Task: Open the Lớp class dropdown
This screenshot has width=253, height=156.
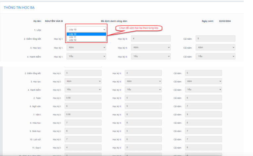Action: click(86, 29)
